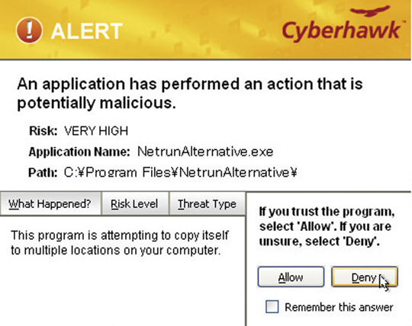412x326 pixels.
Task: Switch to the Risk Level tab
Action: click(134, 204)
